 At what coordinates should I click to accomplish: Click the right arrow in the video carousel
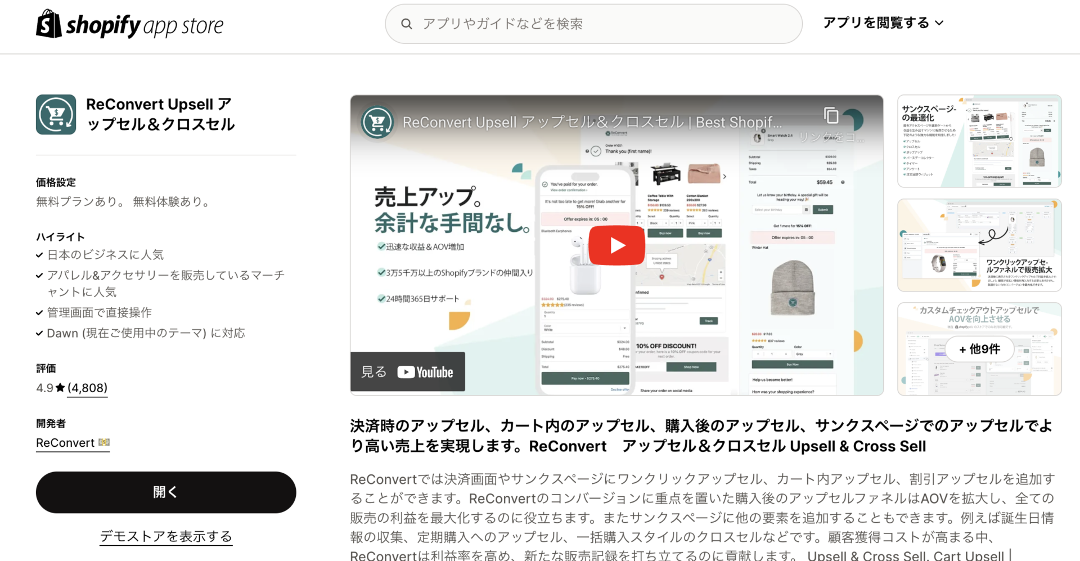pyautogui.click(x=724, y=176)
